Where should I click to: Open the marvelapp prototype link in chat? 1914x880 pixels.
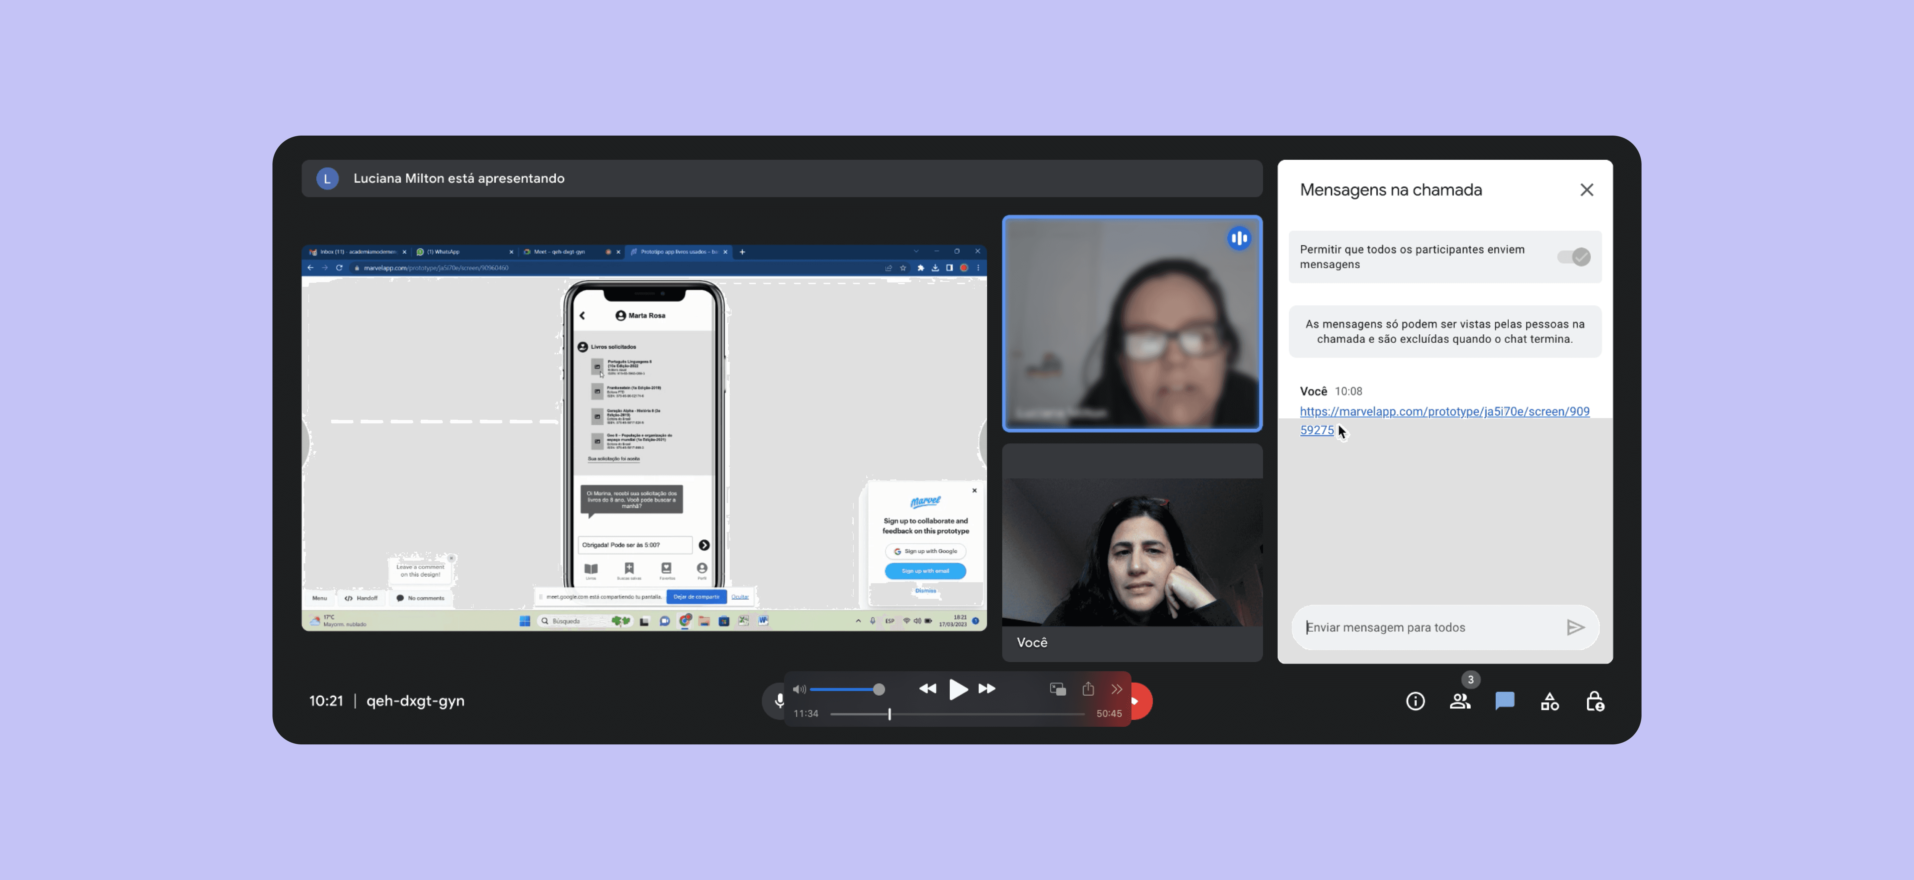click(x=1444, y=421)
